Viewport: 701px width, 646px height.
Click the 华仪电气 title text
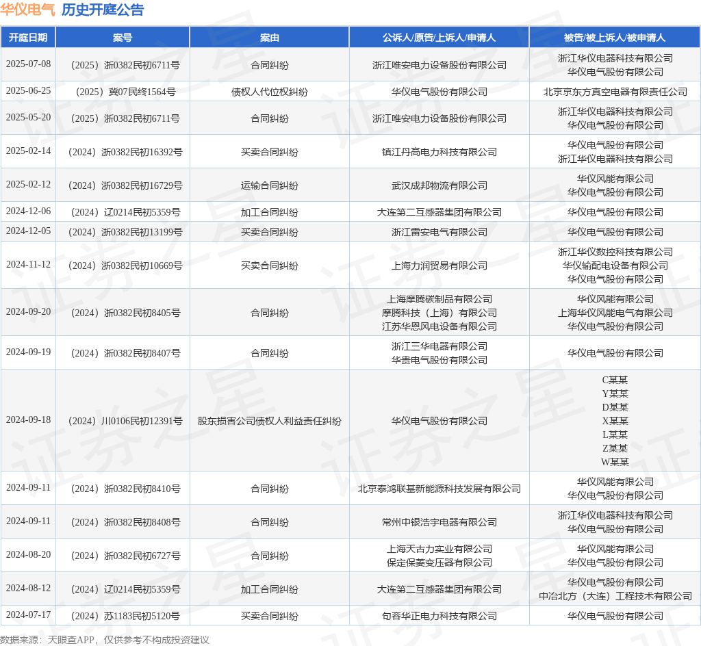click(27, 10)
